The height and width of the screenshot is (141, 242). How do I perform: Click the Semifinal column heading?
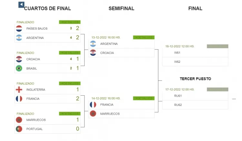(x=121, y=8)
